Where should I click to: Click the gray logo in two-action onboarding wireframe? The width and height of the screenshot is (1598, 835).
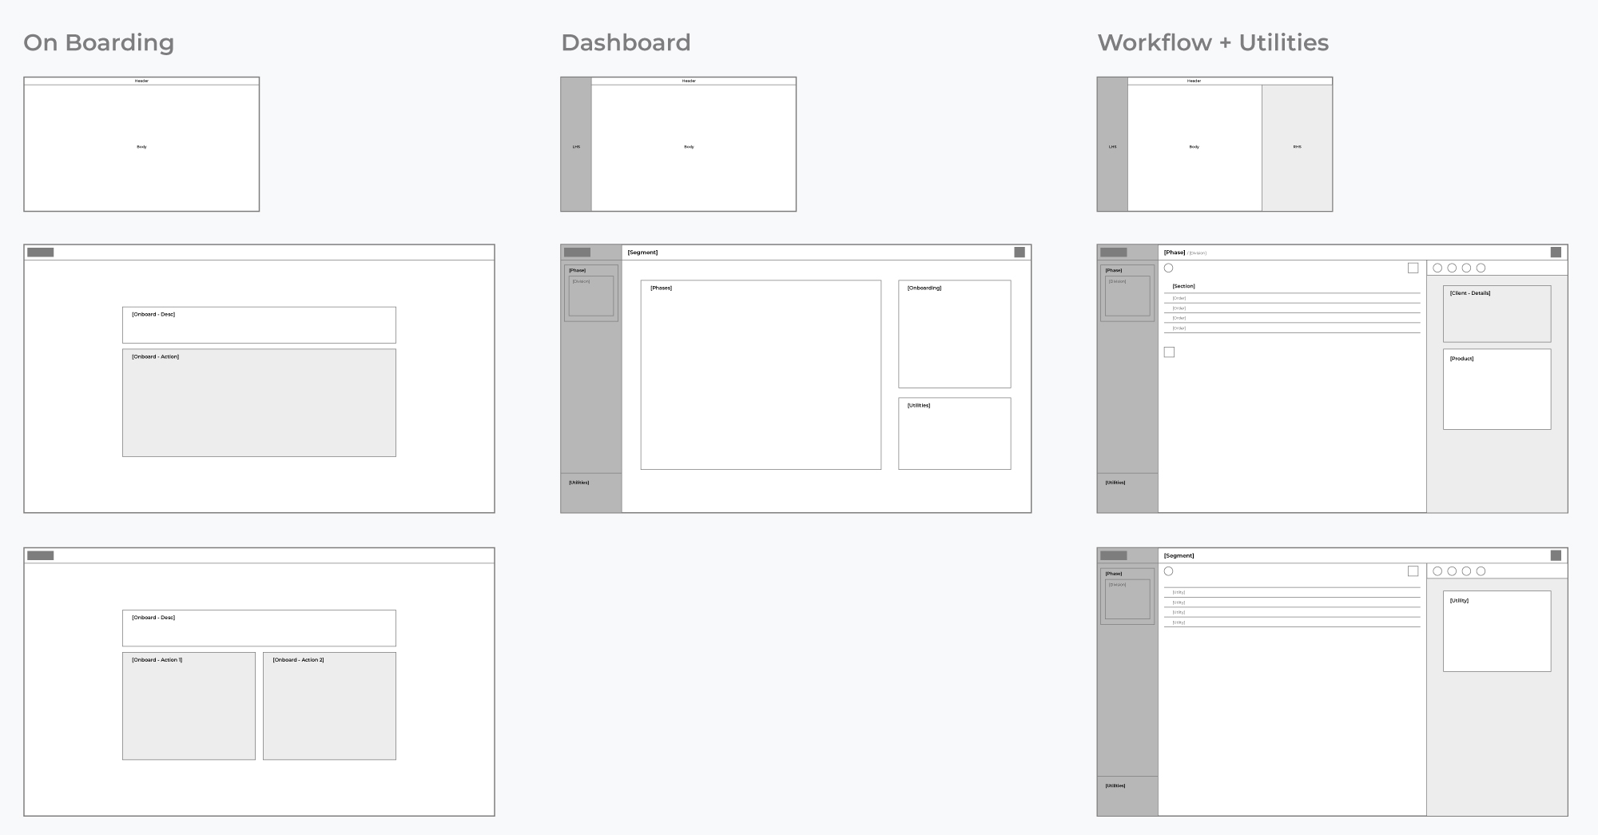click(41, 555)
